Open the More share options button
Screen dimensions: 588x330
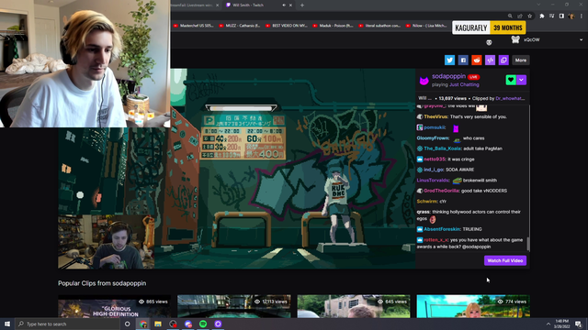pyautogui.click(x=521, y=60)
